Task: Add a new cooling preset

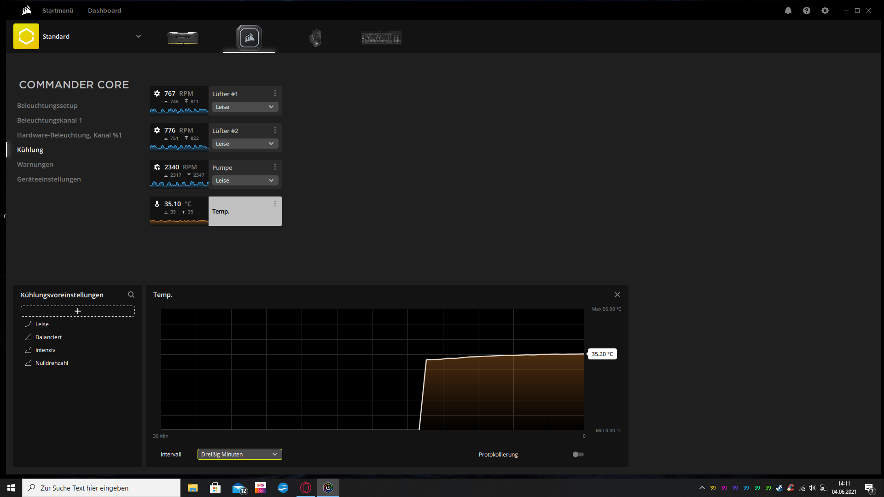Action: pyautogui.click(x=77, y=311)
